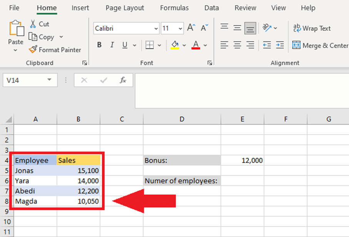Open Clipboard dialog launcher
349x237 pixels.
click(84, 63)
